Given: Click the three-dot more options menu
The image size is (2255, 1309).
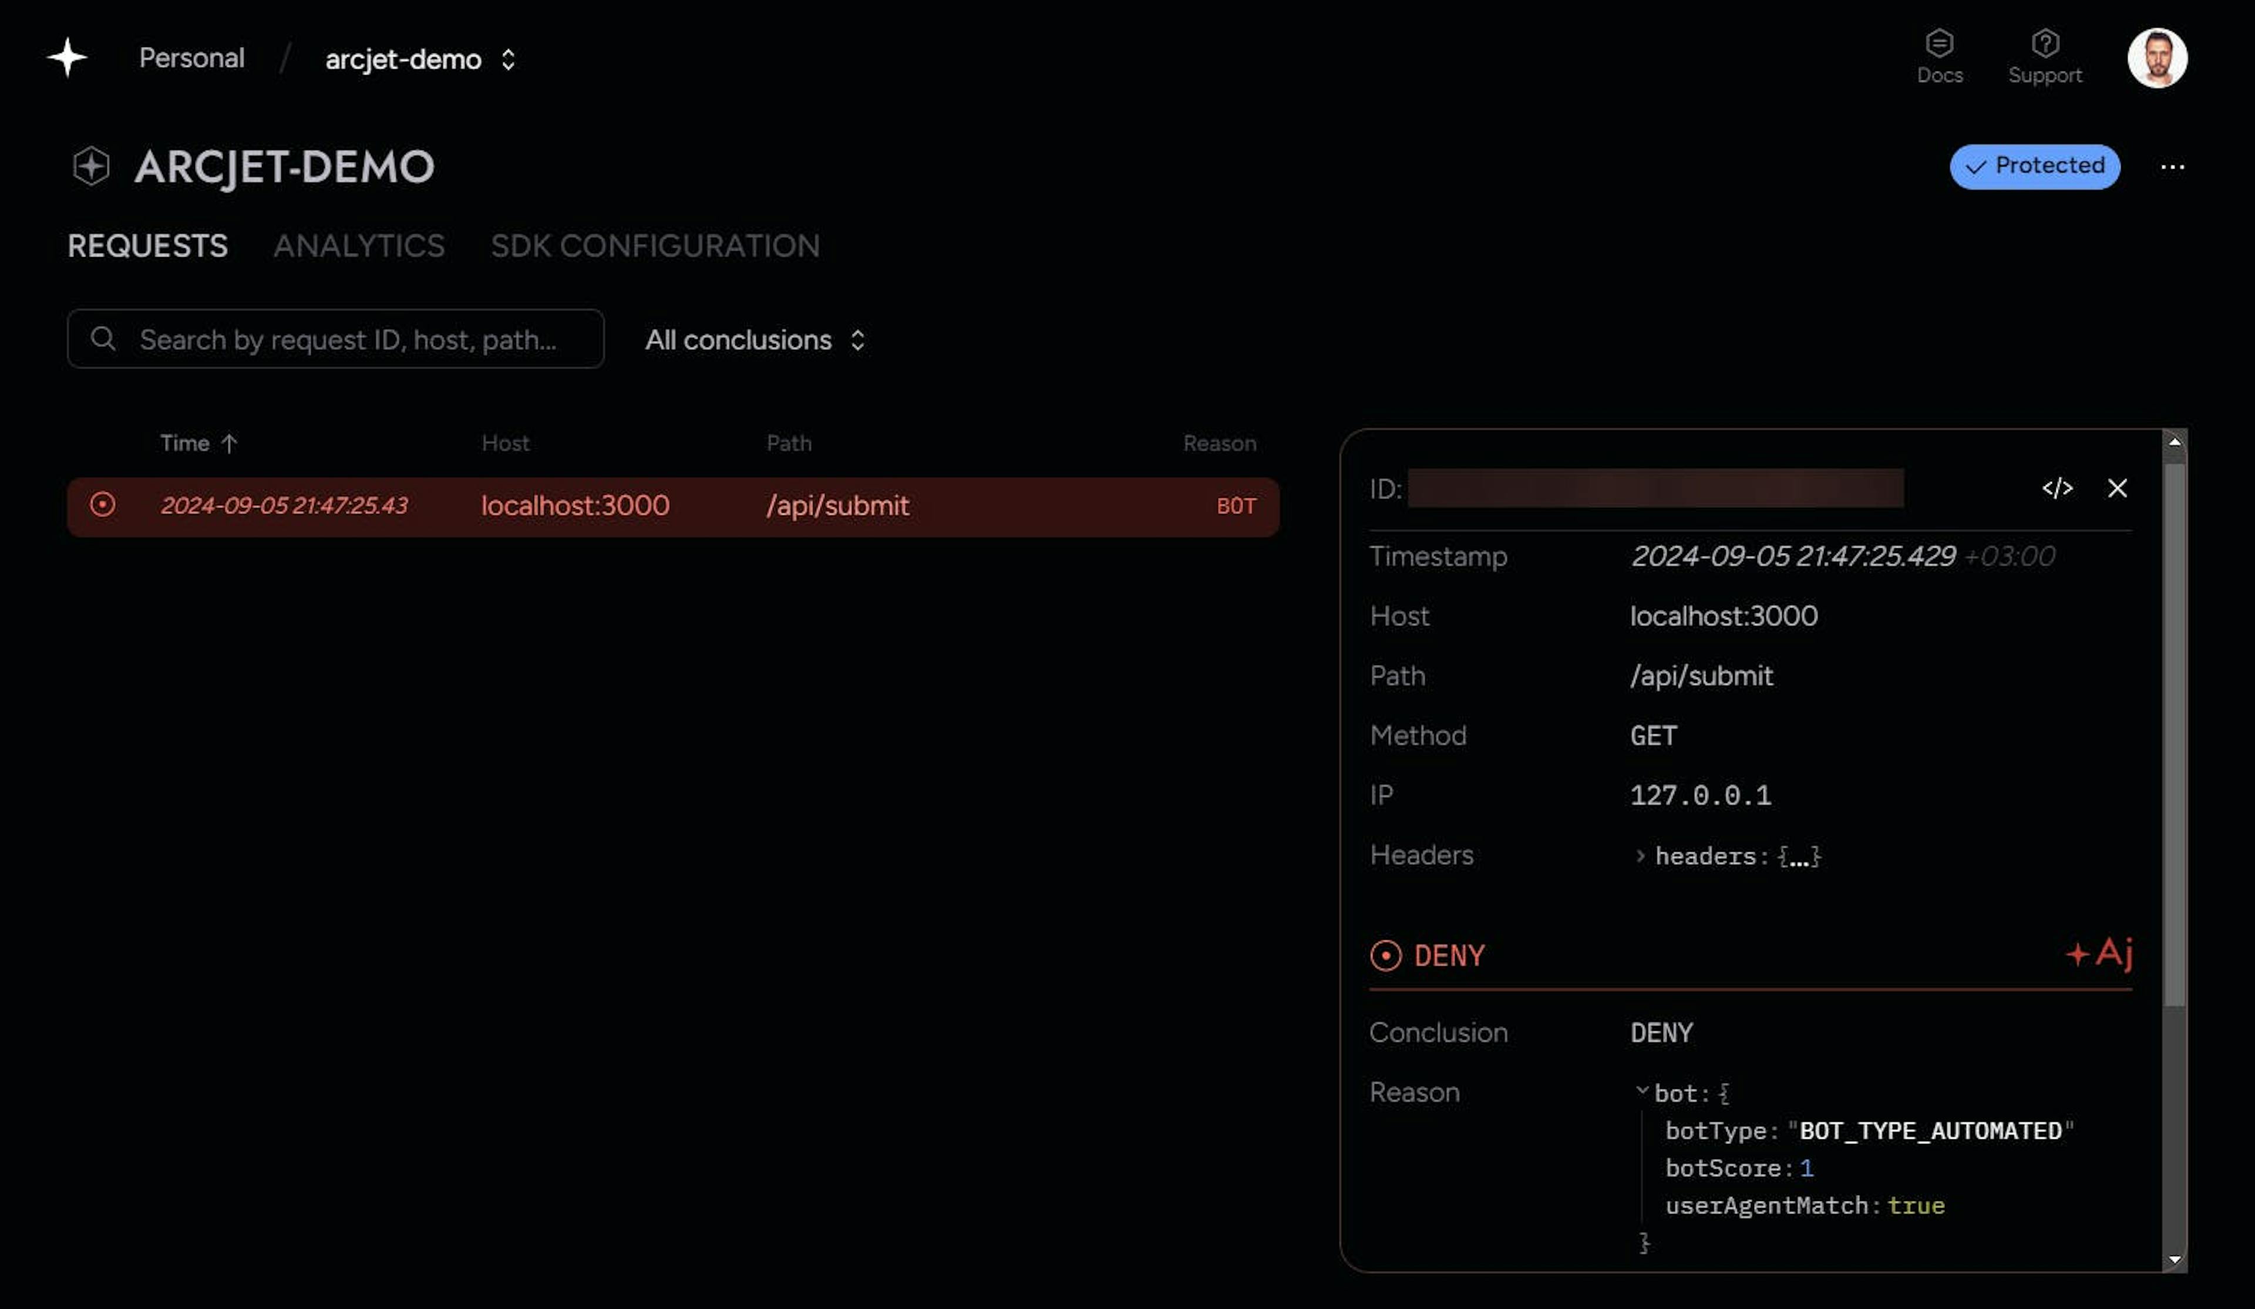Looking at the screenshot, I should tap(2172, 167).
